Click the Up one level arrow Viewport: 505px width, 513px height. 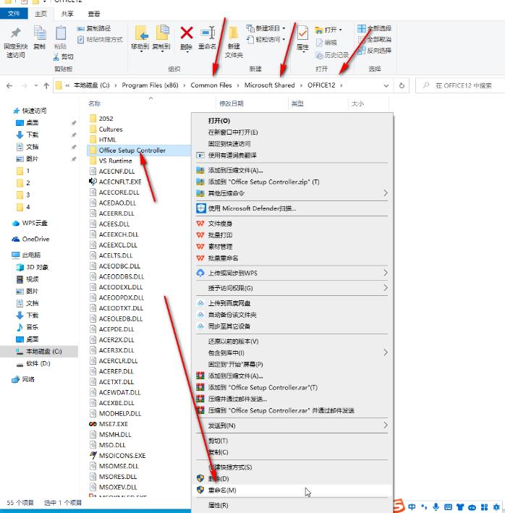coord(46,85)
